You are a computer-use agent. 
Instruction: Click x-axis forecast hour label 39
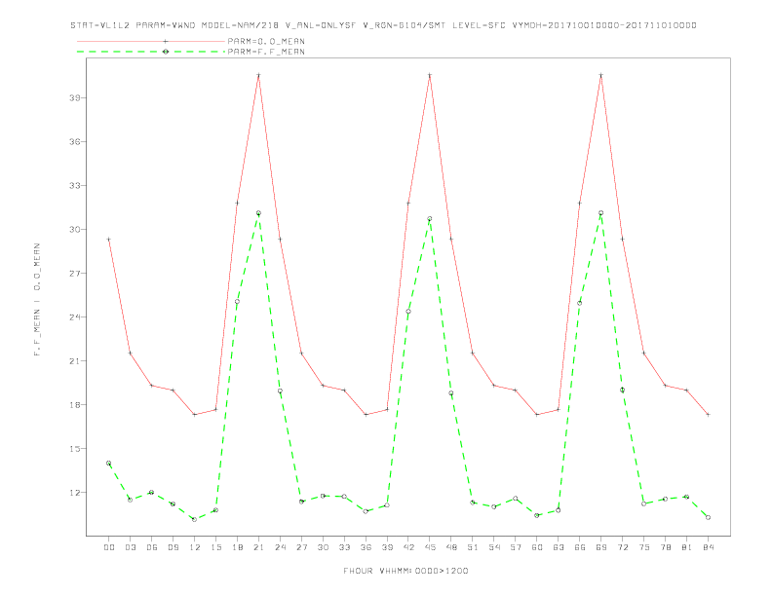(x=387, y=547)
